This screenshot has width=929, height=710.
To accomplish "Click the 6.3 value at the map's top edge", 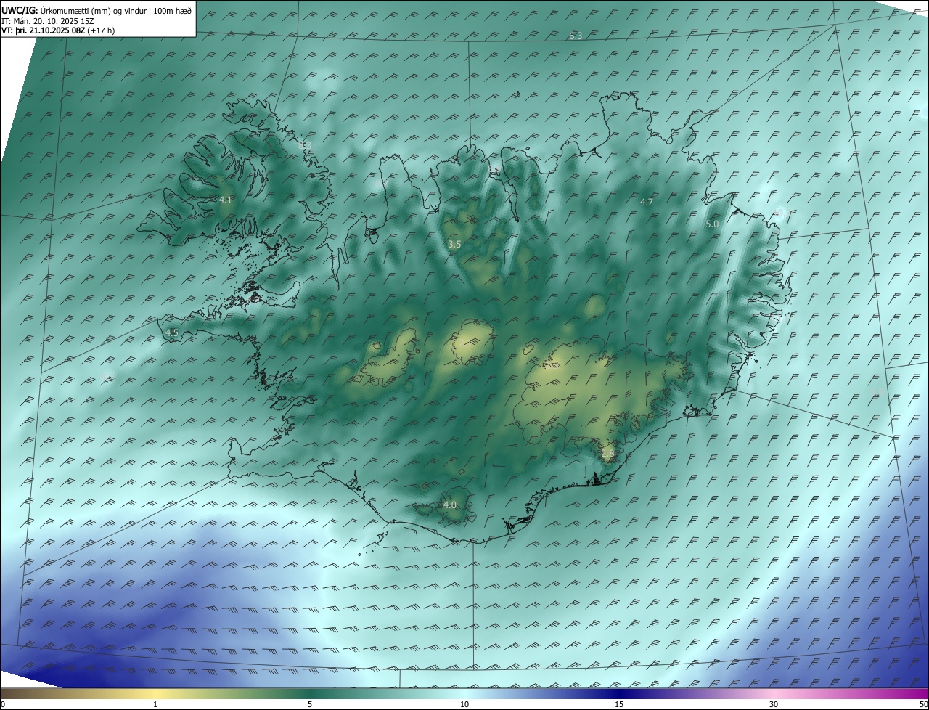I will [576, 36].
